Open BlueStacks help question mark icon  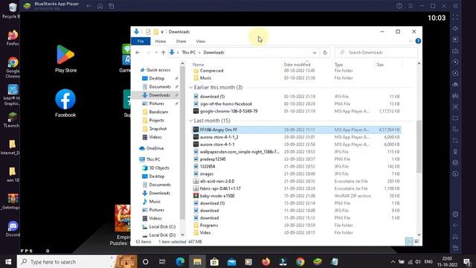point(399,6)
